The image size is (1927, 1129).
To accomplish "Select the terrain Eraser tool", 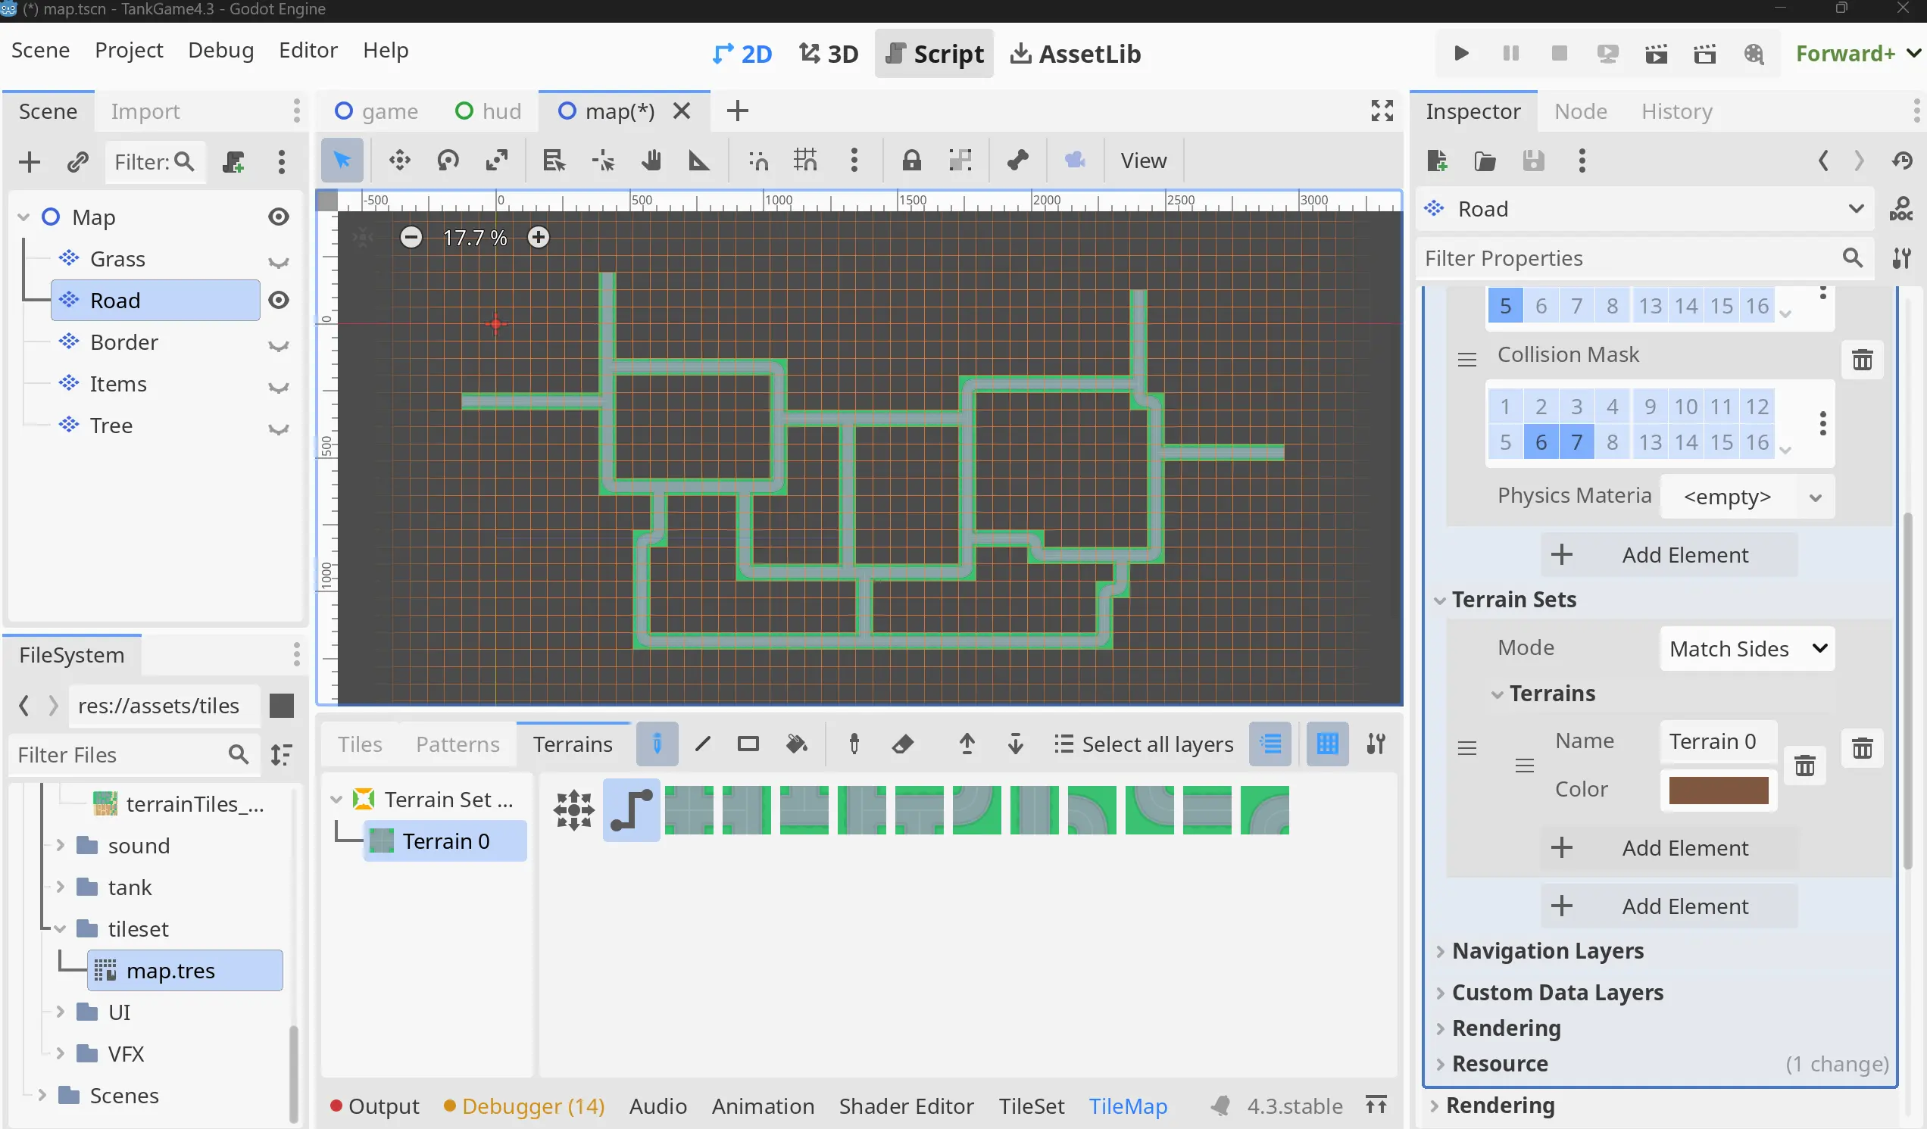I will [903, 744].
